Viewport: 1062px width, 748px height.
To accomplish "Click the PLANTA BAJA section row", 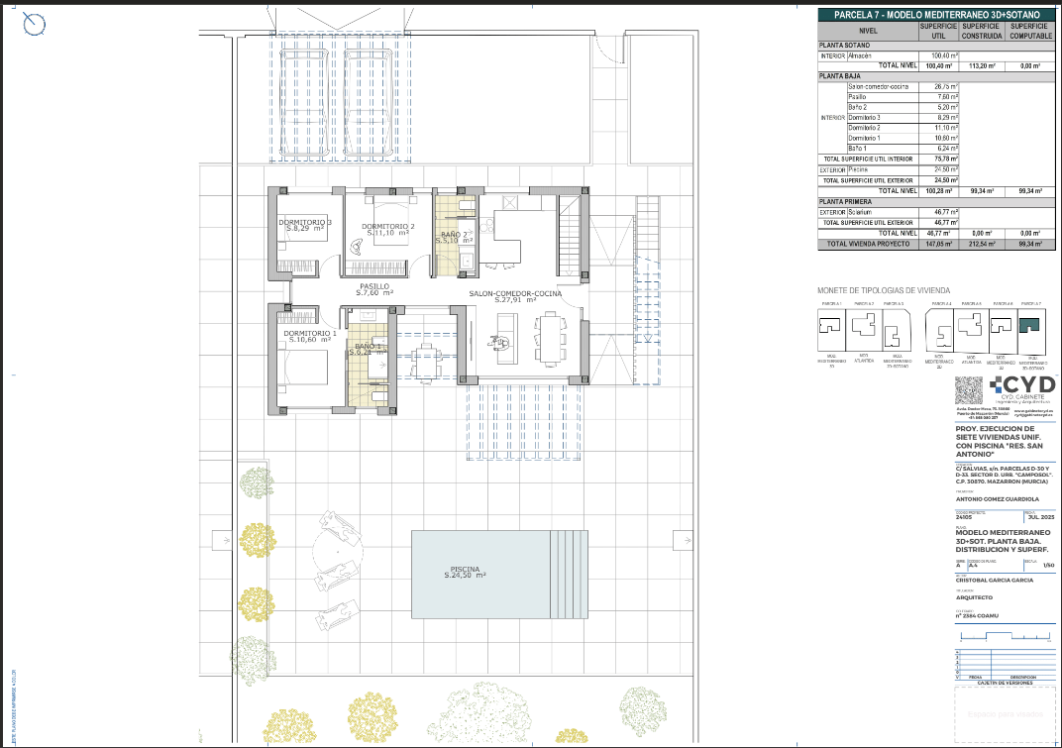I will click(937, 76).
